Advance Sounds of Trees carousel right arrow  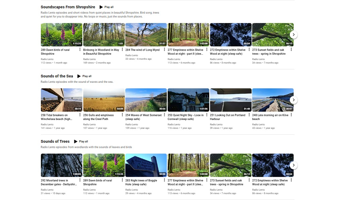point(294,165)
